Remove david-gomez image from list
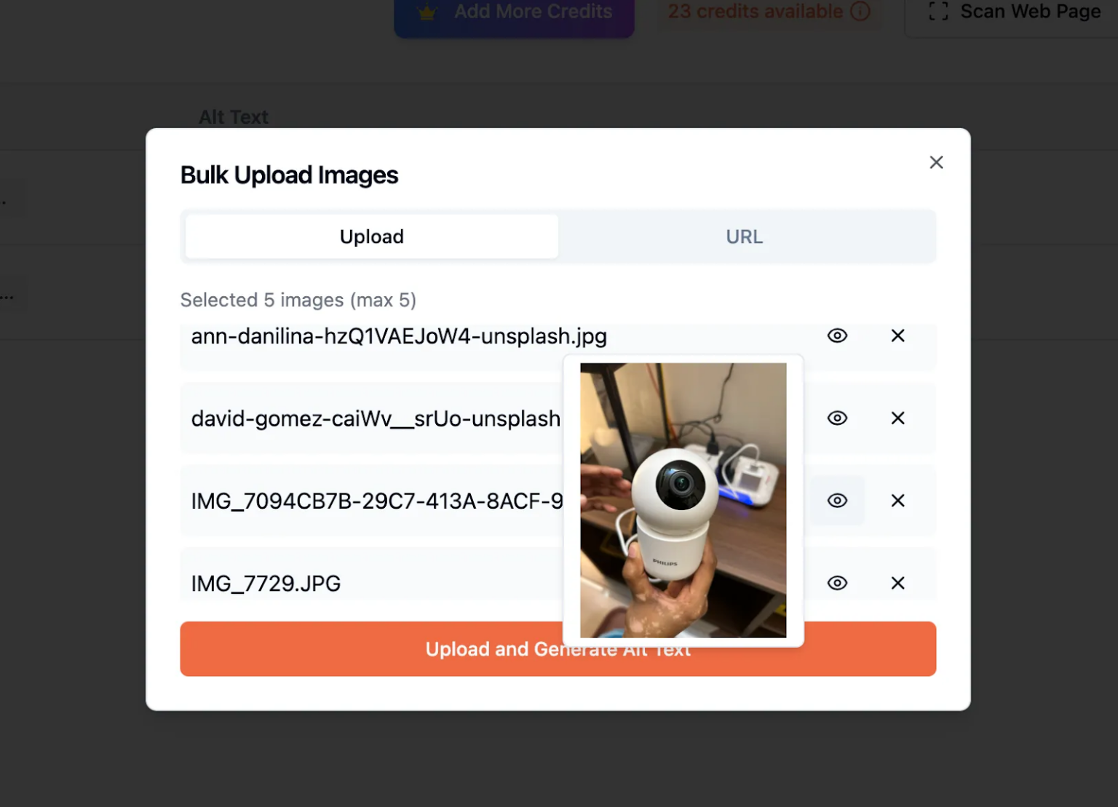 click(x=897, y=418)
